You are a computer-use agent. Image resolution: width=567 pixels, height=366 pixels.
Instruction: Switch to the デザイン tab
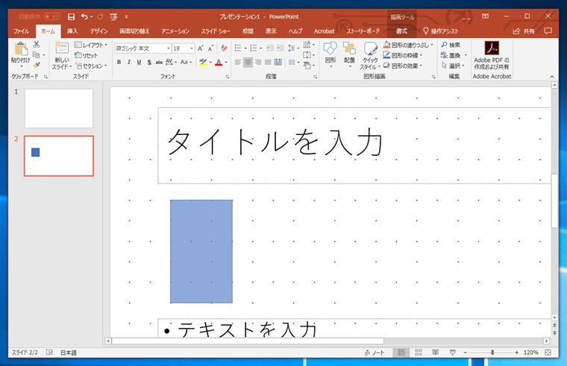point(98,31)
